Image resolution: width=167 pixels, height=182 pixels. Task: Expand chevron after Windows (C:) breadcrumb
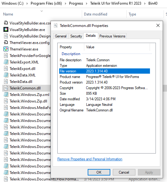pos(27,4)
